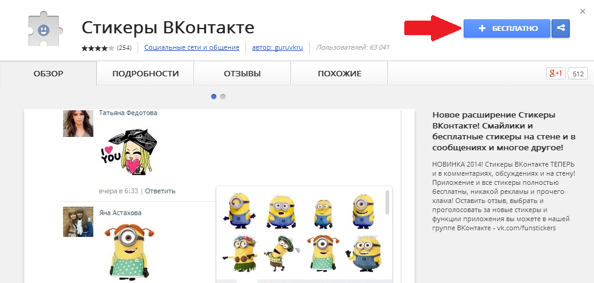Click the НОВИНКА 2014 description paragraph

pos(504,196)
